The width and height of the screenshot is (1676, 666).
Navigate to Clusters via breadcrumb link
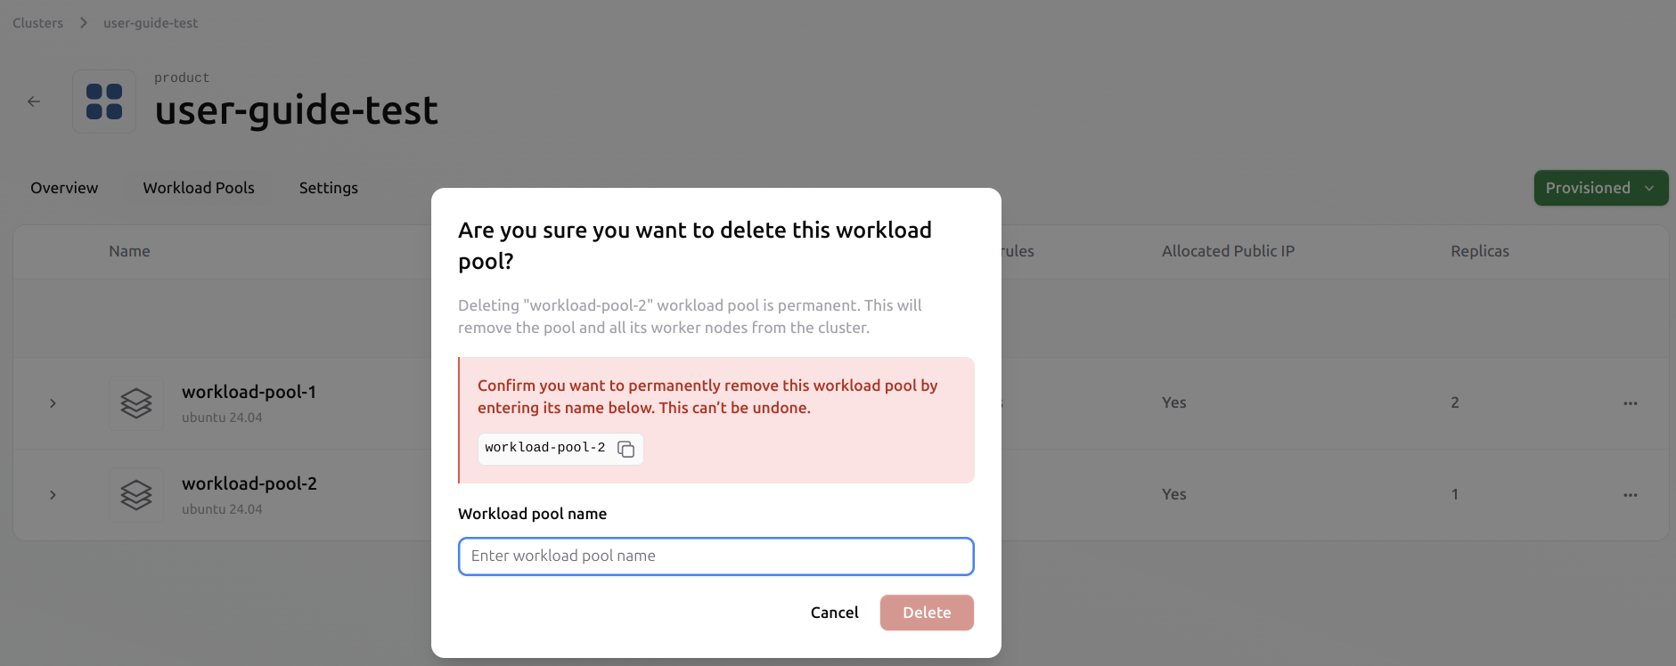coord(37,22)
